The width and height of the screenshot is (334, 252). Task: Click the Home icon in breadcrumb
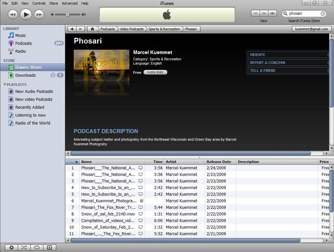92,29
